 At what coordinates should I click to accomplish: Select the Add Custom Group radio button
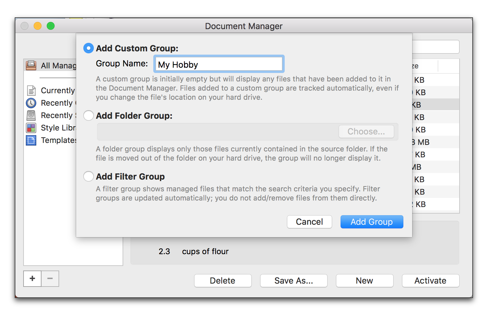89,48
